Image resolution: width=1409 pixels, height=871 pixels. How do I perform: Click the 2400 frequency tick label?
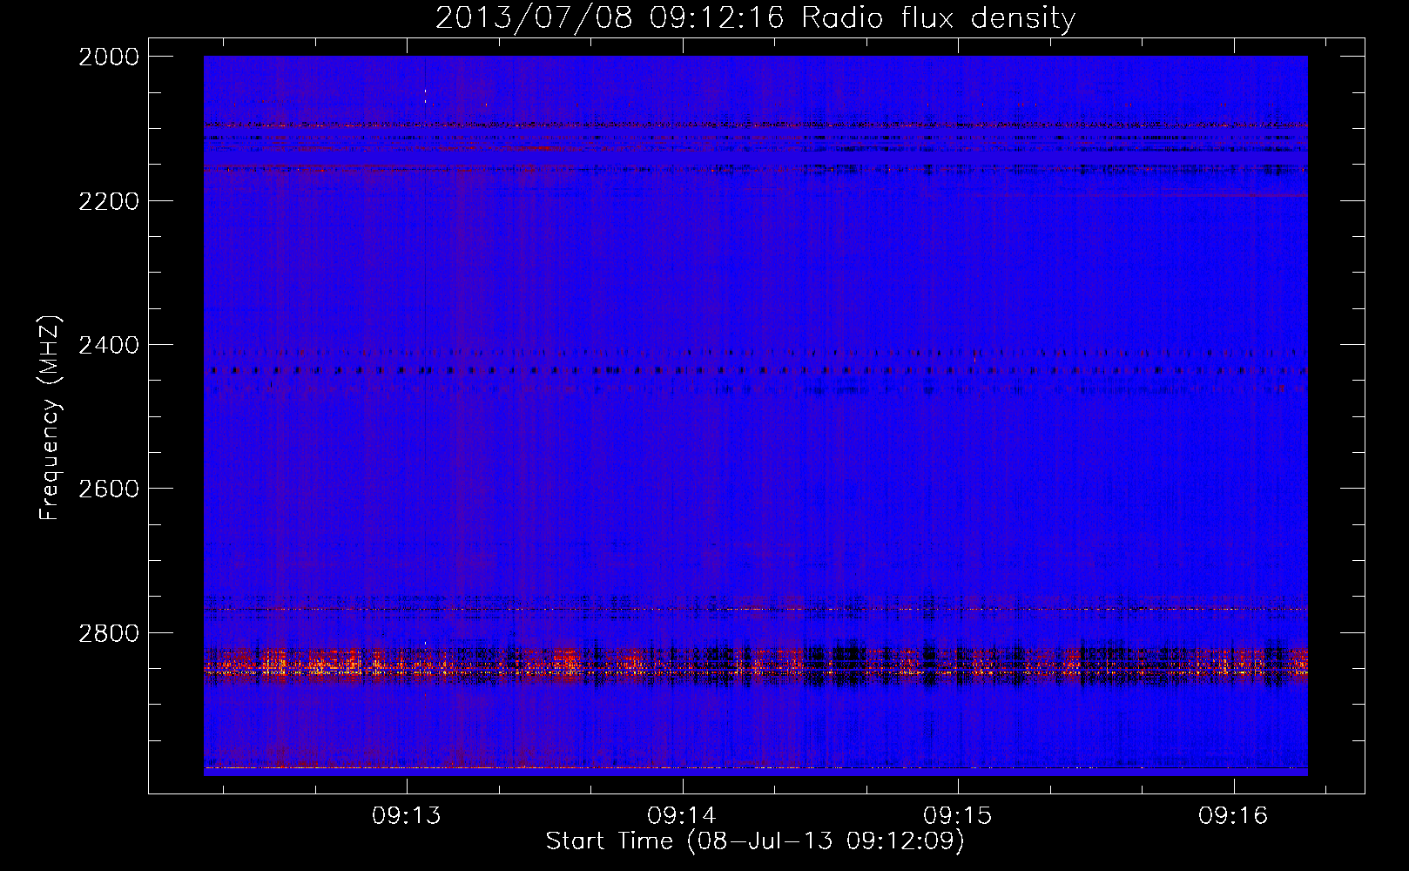point(109,345)
